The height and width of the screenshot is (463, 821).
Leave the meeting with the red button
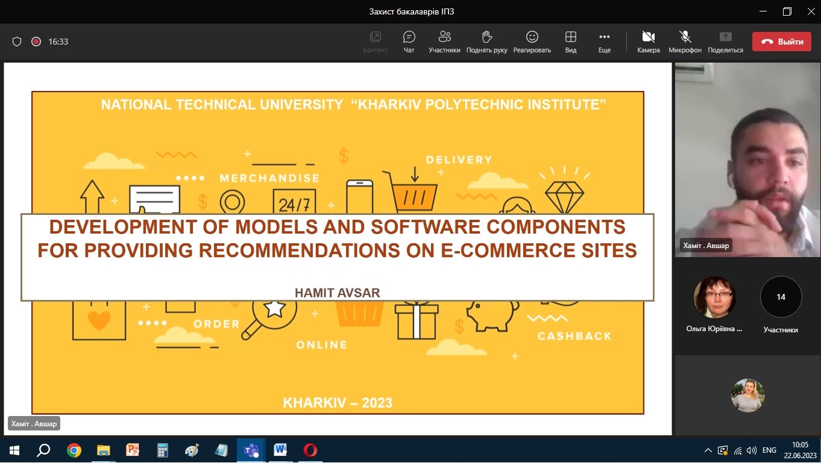tap(781, 42)
